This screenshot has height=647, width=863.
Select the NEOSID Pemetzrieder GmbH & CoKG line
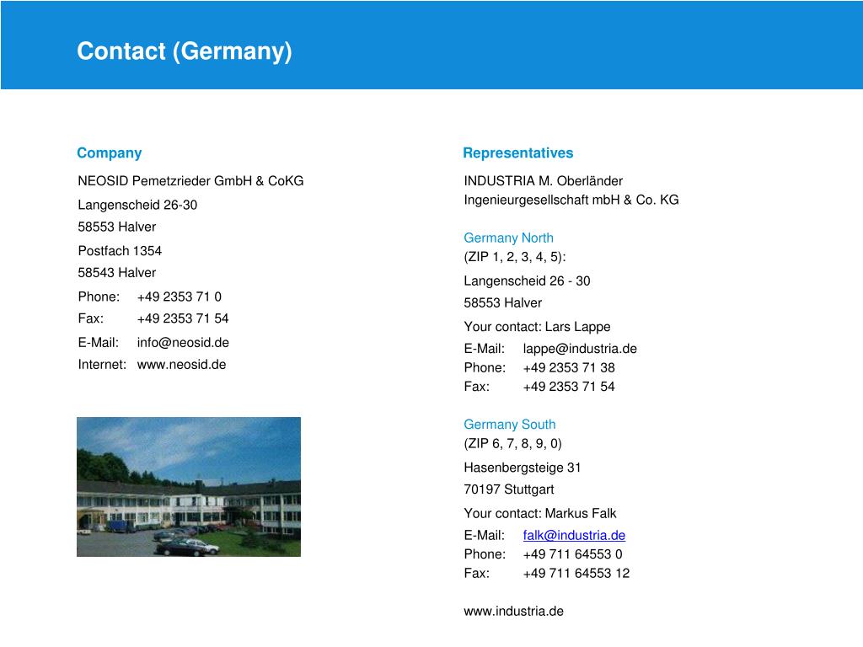point(190,181)
